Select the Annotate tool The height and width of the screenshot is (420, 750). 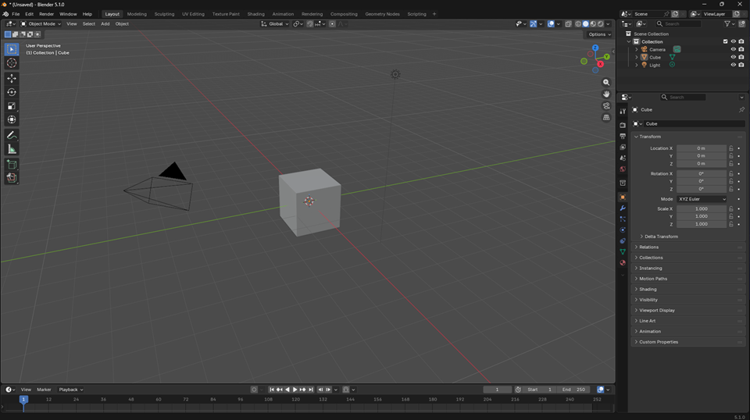12,135
